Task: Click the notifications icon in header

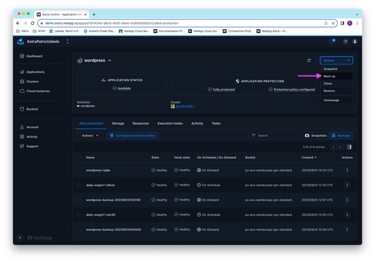Action: click(x=332, y=41)
